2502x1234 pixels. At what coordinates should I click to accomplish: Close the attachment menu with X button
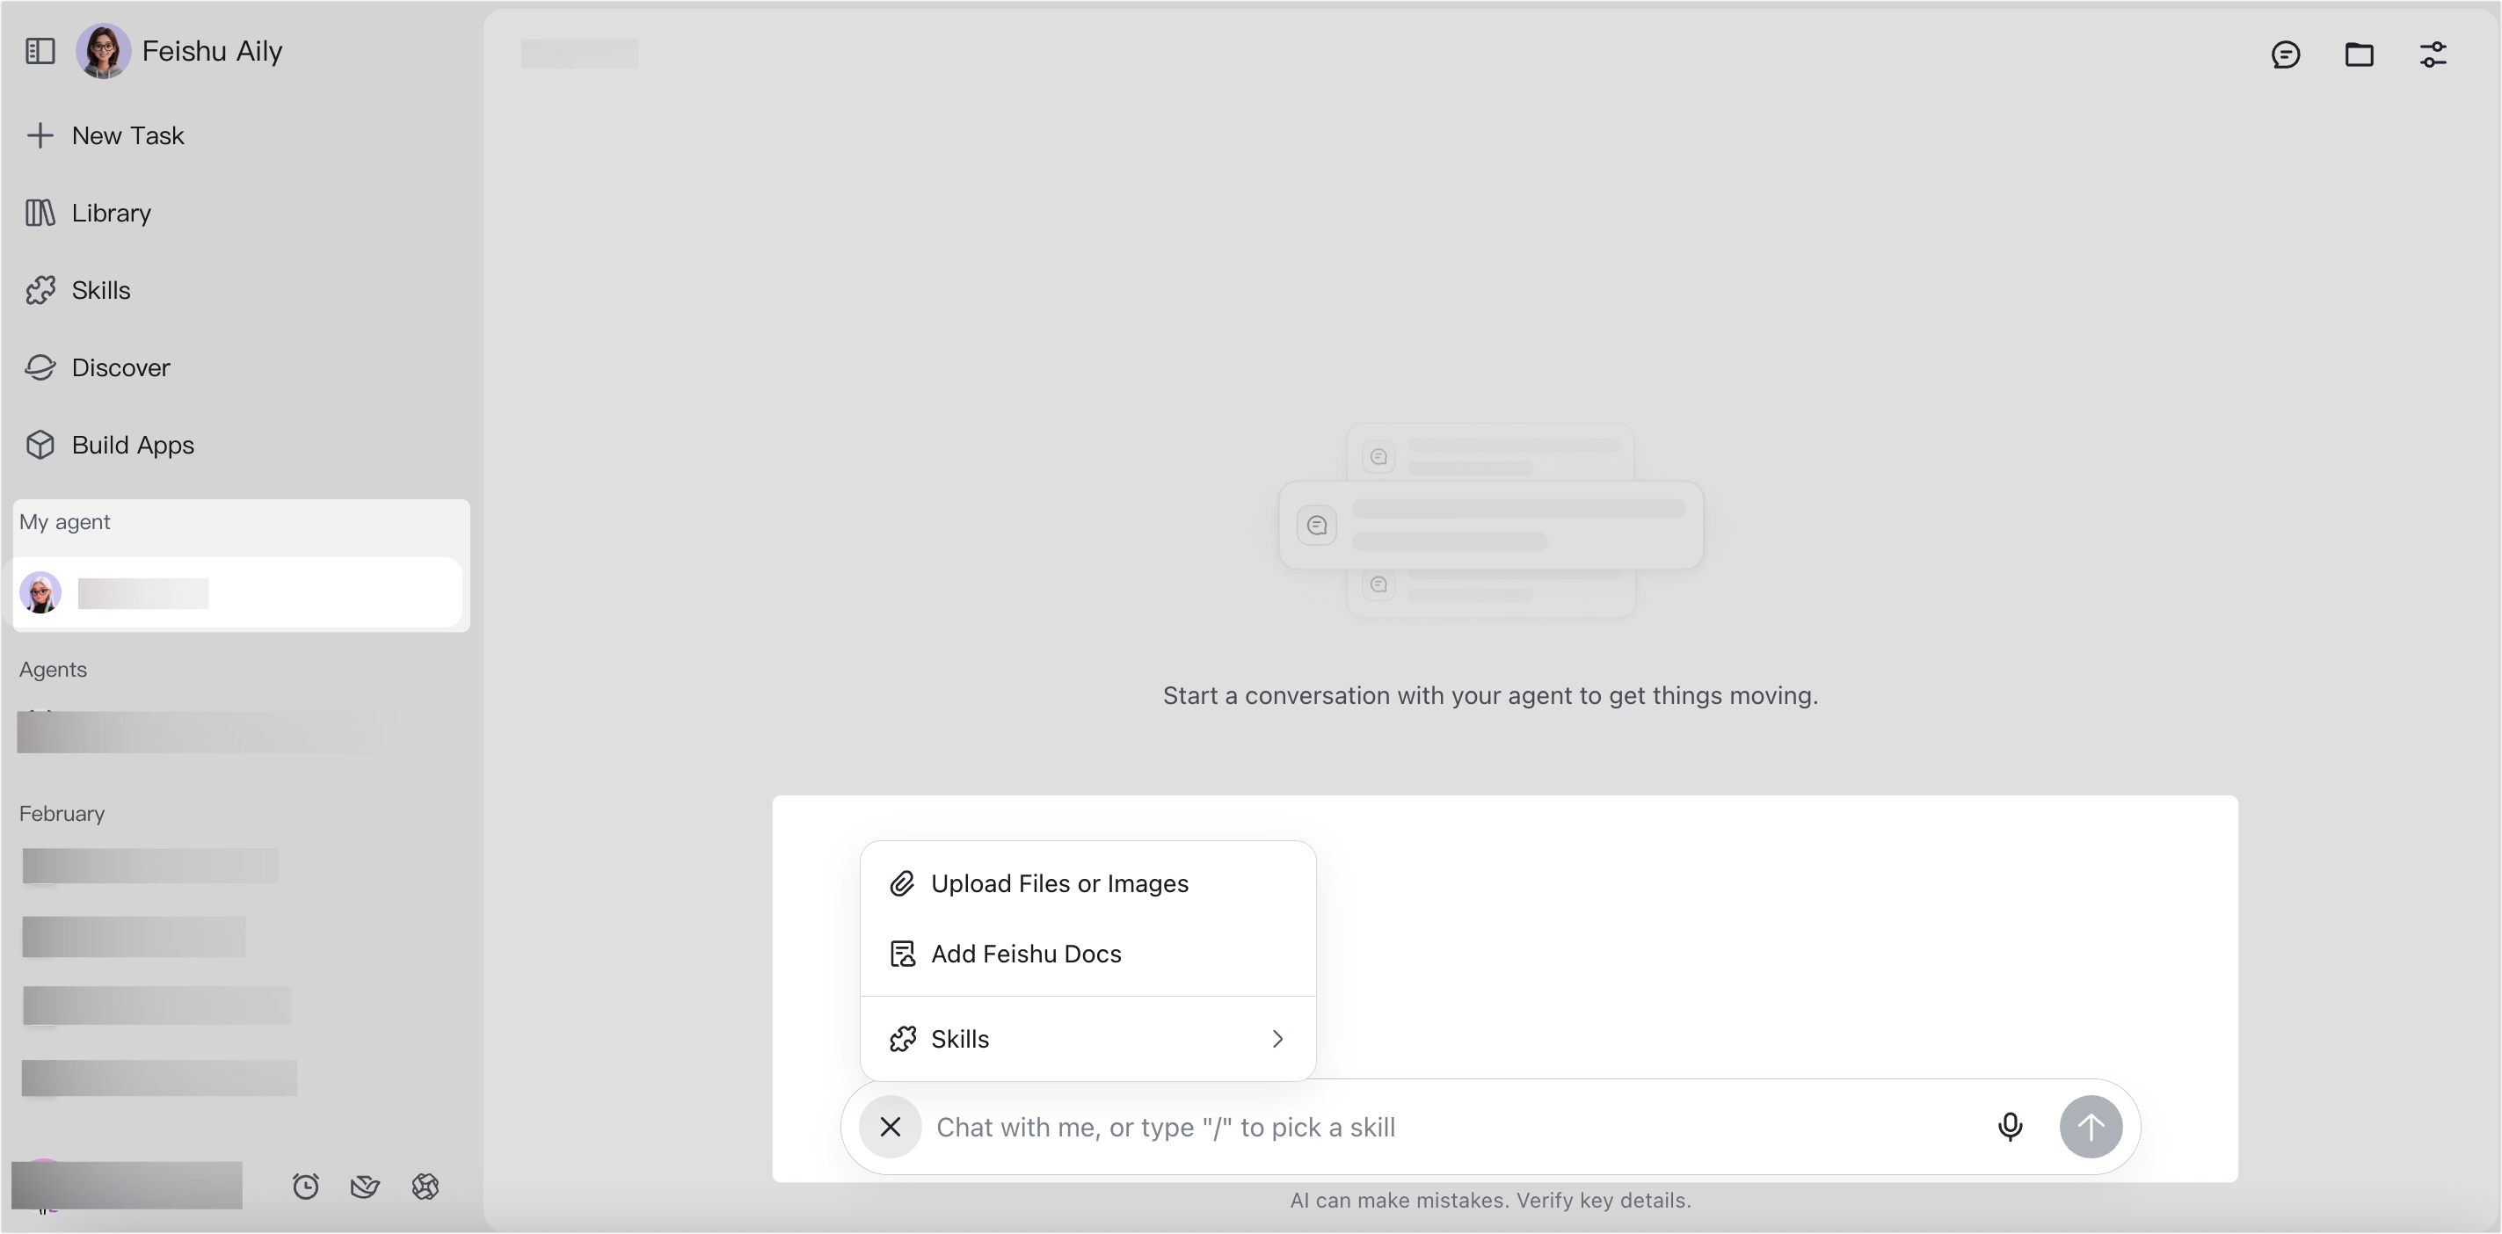point(890,1126)
